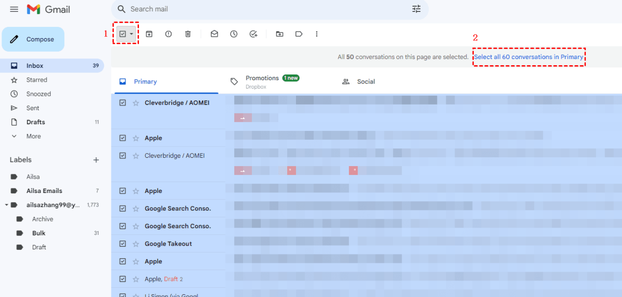Click the Add to Tasks icon
This screenshot has height=297, width=622.
pyautogui.click(x=253, y=34)
